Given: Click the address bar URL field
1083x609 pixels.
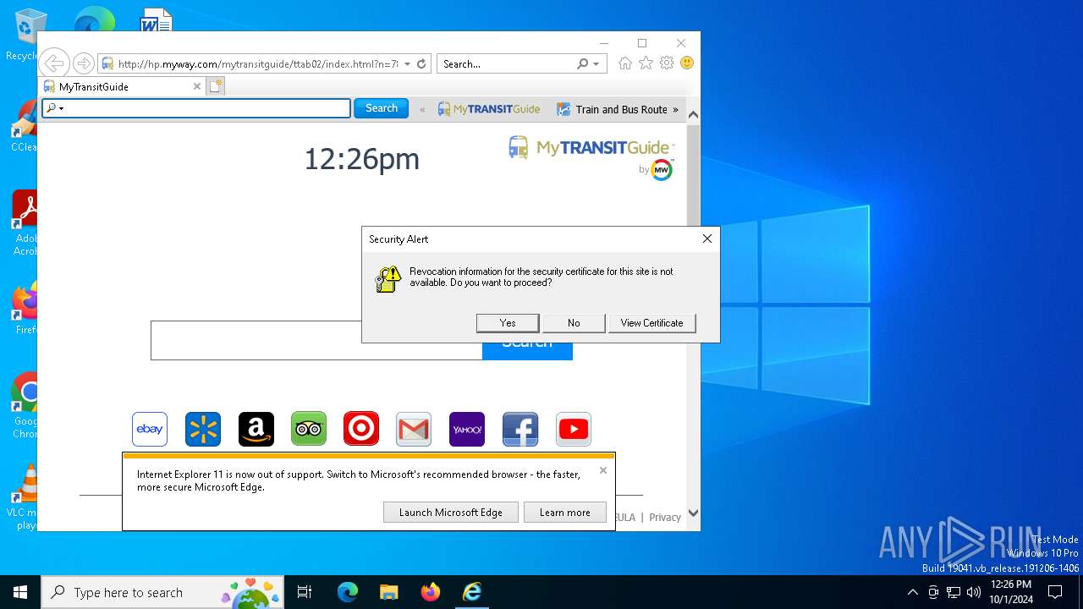Looking at the screenshot, I should (258, 63).
